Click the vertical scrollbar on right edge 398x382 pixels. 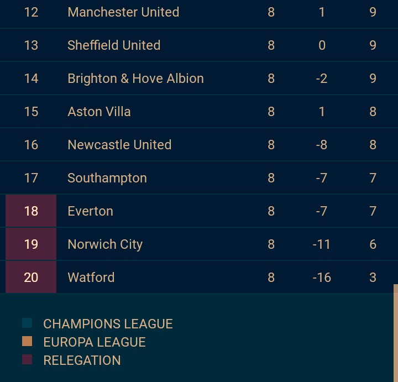coord(395,332)
